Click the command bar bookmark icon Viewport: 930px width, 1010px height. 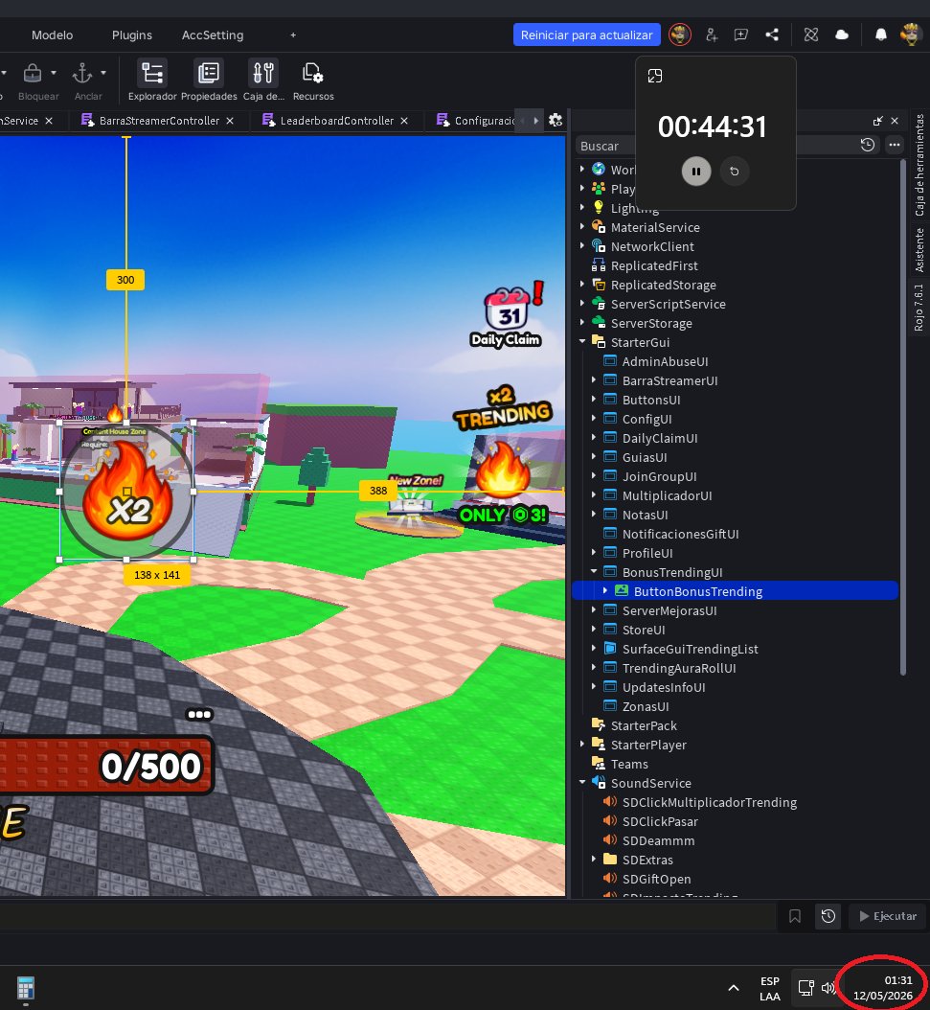tap(795, 916)
